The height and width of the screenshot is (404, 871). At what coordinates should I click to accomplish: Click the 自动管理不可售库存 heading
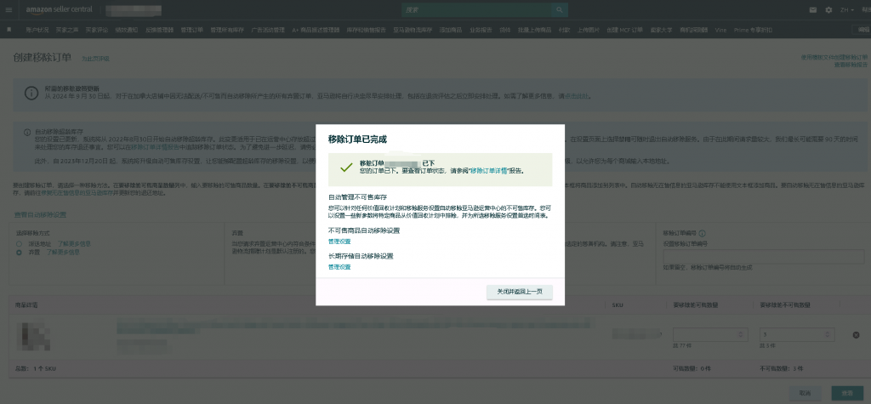[x=357, y=197]
